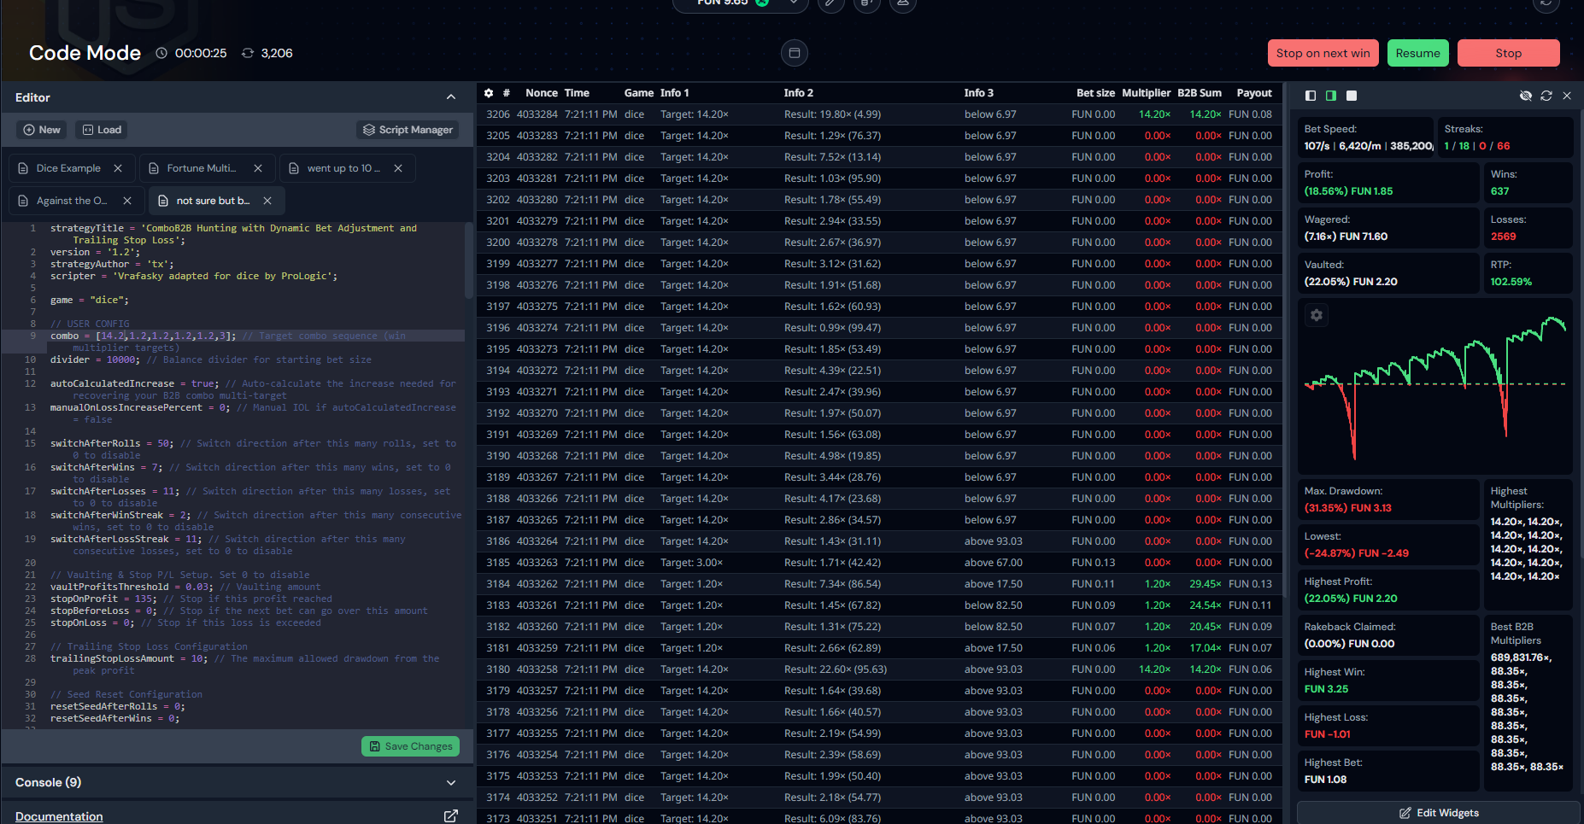This screenshot has width=1584, height=824.
Task: Open Documentation external link icon
Action: 450,816
